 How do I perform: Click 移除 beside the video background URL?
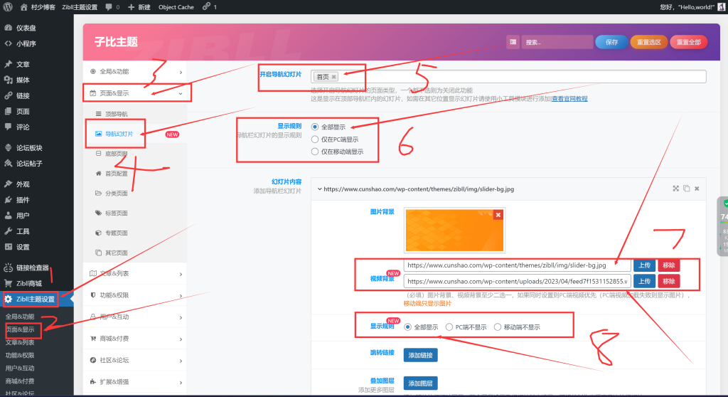click(669, 281)
